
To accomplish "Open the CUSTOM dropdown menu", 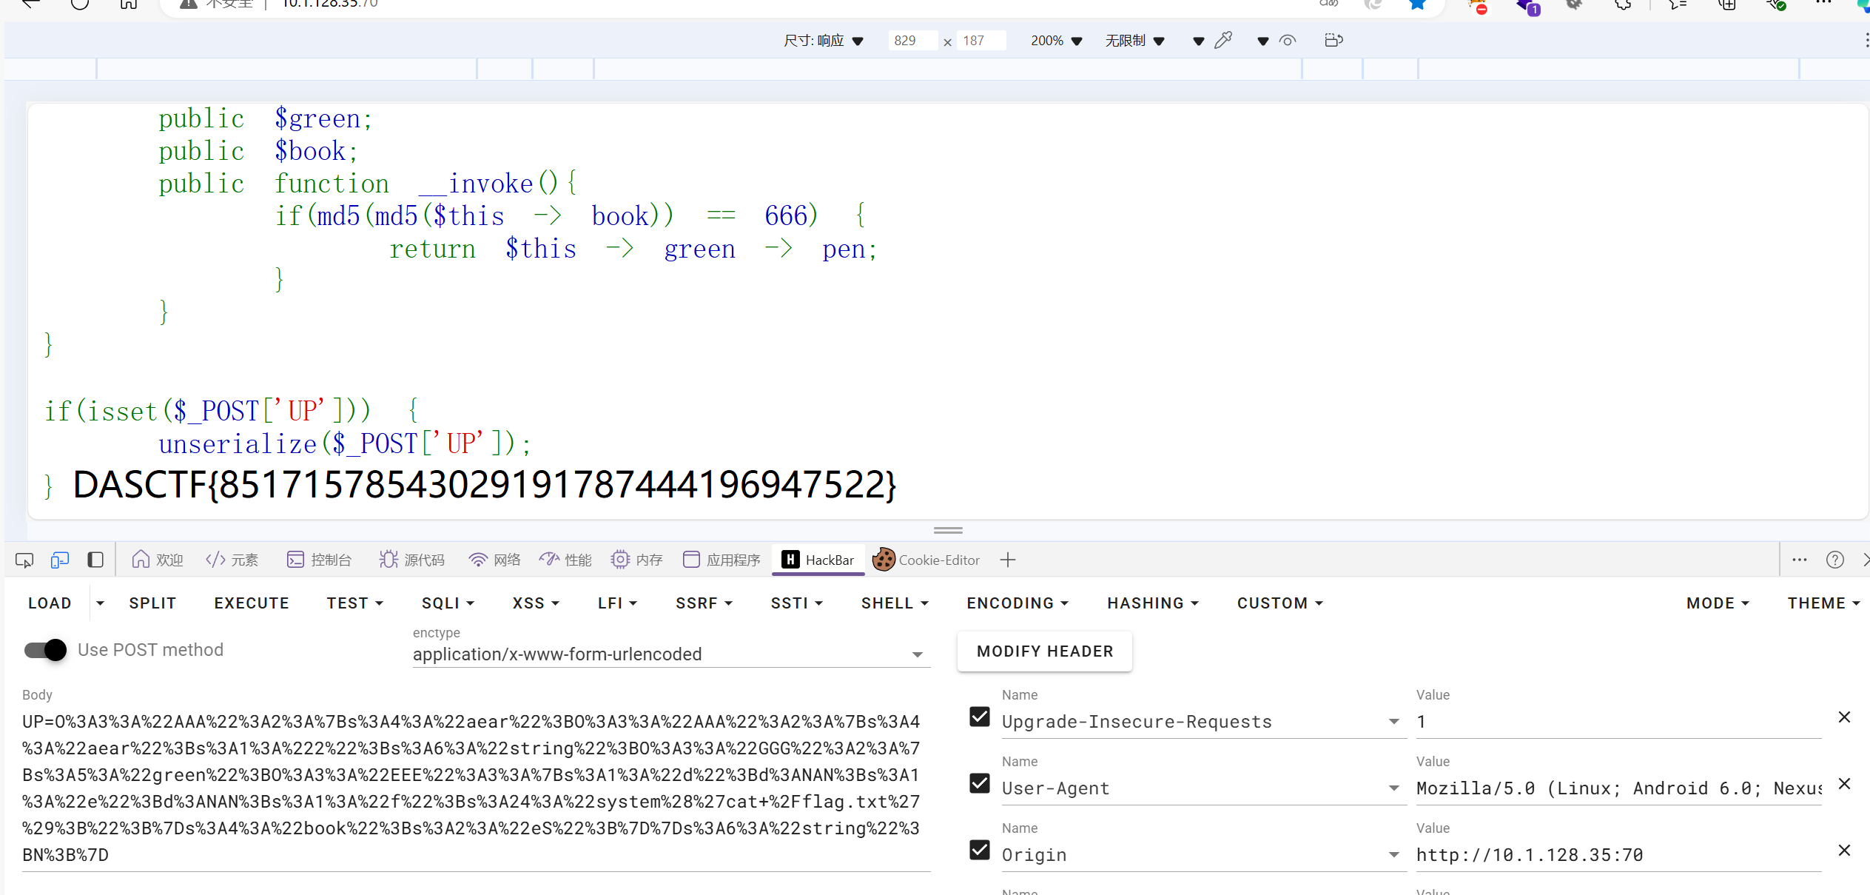I will 1280,603.
